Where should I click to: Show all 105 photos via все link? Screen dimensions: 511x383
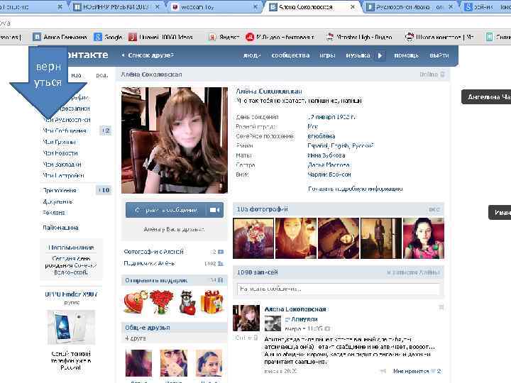pos(434,210)
